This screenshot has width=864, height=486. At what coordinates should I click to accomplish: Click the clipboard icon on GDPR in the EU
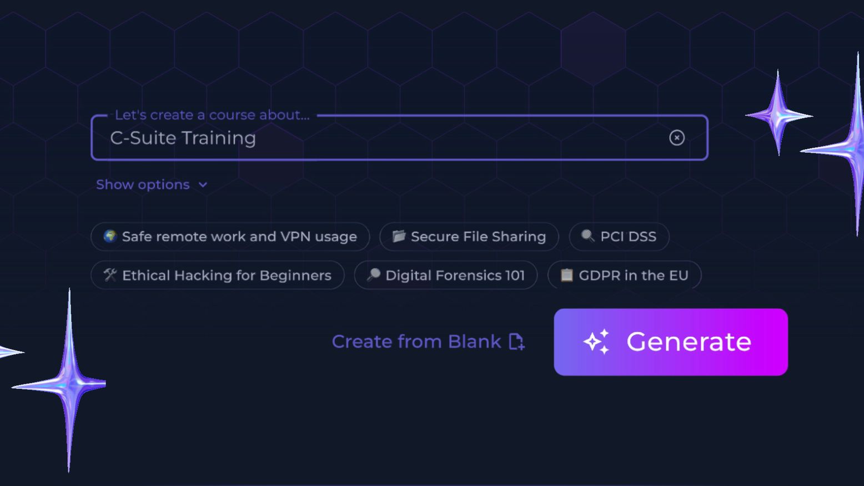pos(566,275)
